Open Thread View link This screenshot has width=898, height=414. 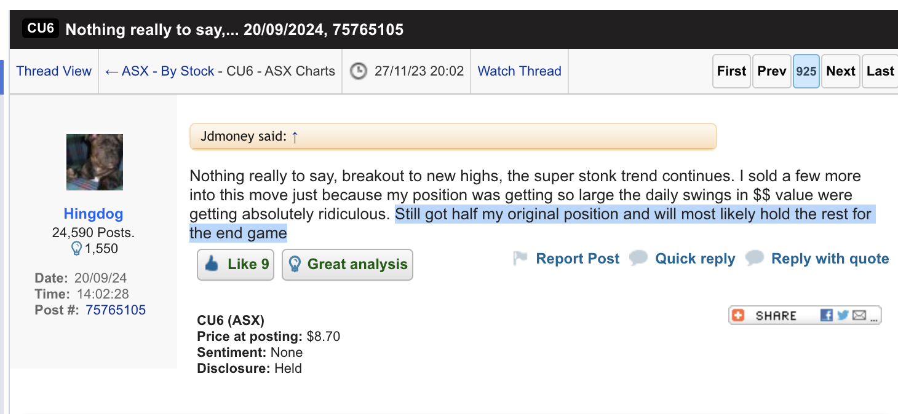(x=54, y=71)
